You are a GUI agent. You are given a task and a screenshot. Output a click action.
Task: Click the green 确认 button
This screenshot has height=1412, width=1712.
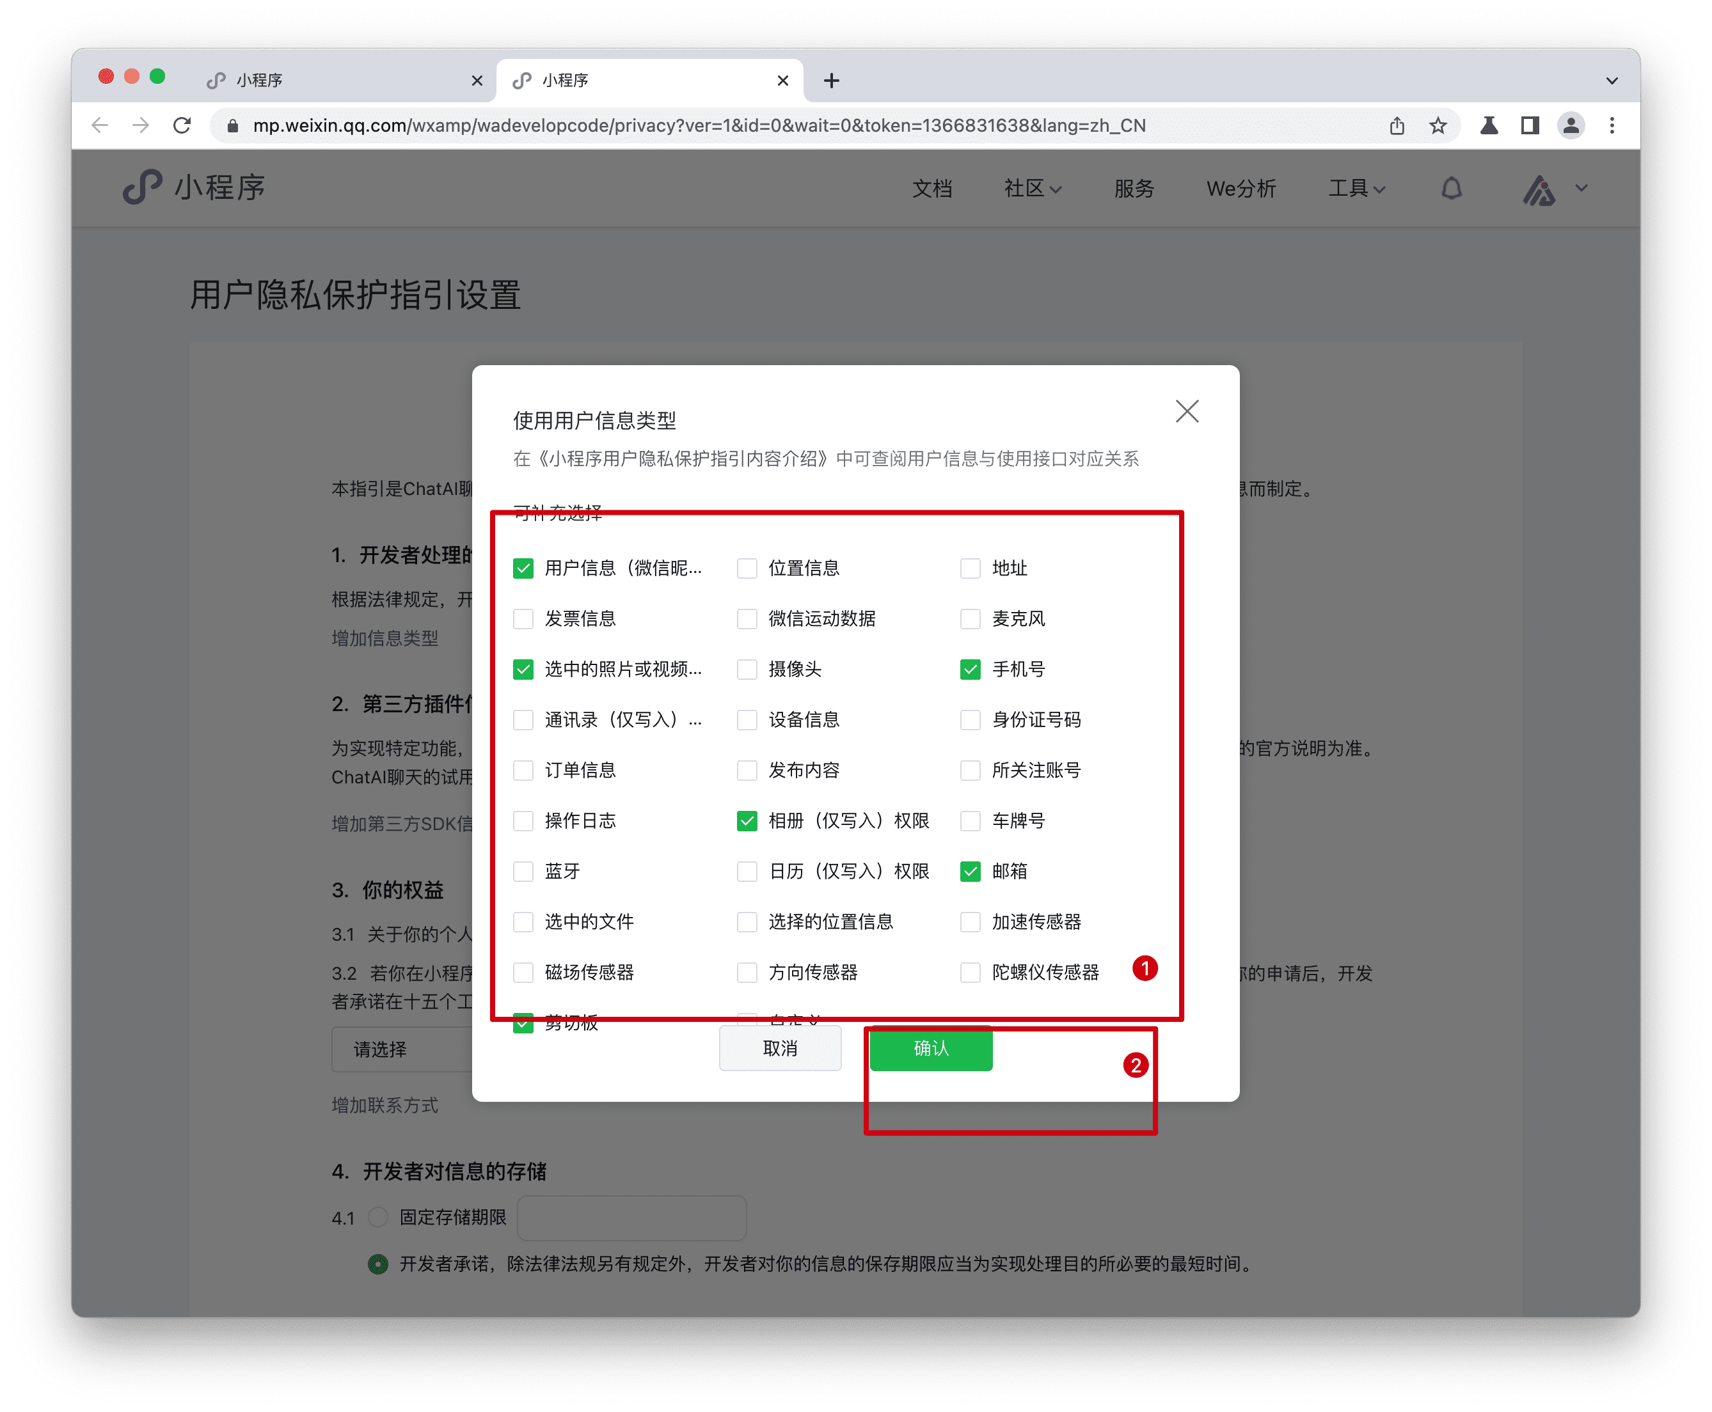931,1048
